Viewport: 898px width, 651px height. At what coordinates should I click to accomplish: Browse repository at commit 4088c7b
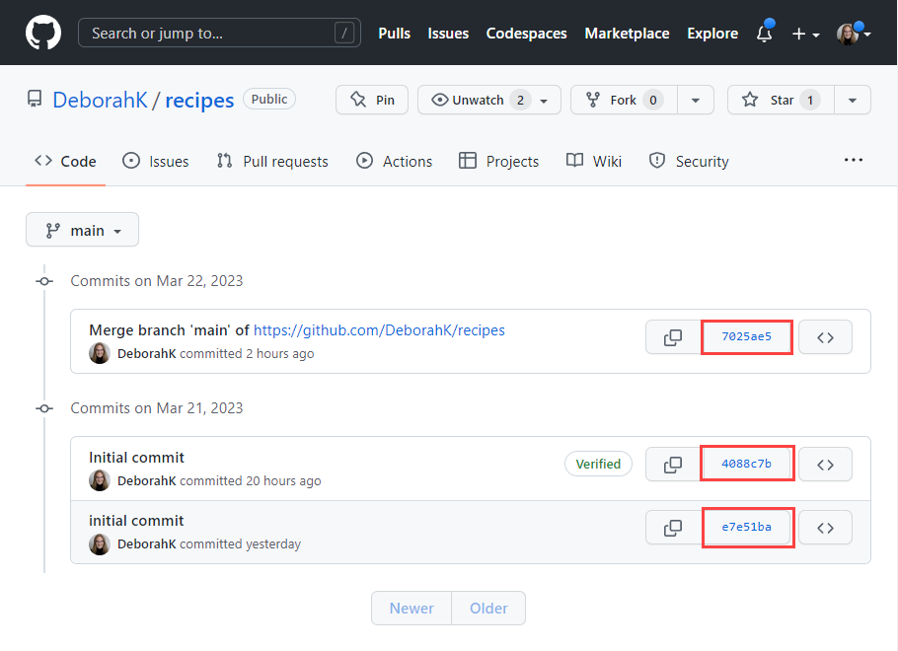[825, 465]
